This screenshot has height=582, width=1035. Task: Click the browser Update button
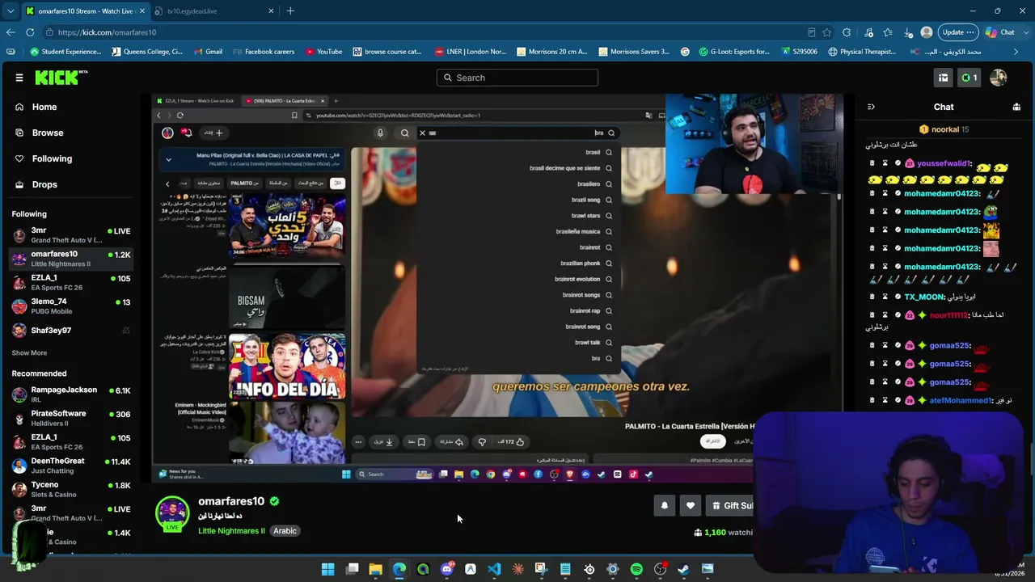coord(958,32)
